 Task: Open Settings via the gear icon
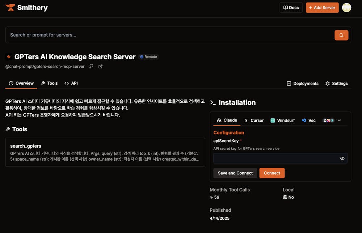click(x=336, y=83)
